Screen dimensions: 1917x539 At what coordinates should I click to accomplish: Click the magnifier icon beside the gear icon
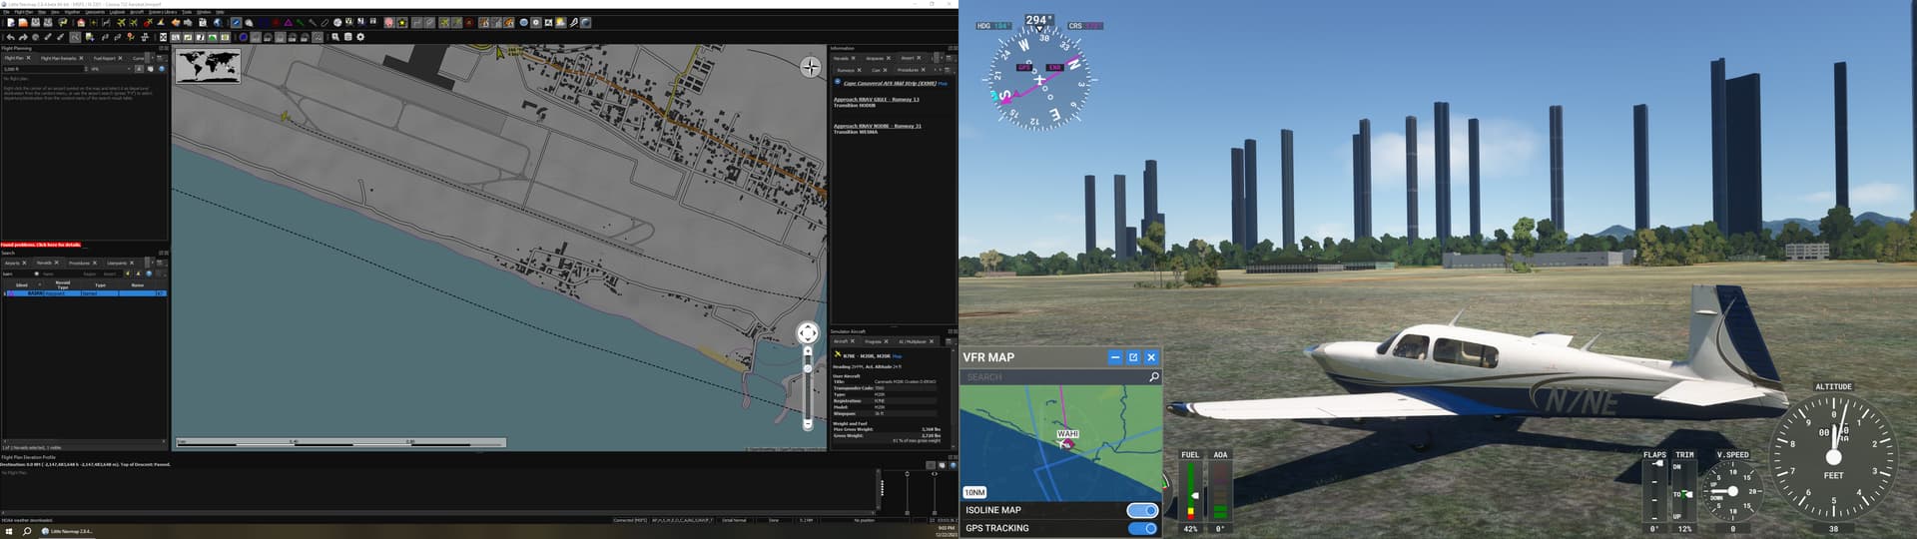coord(336,37)
